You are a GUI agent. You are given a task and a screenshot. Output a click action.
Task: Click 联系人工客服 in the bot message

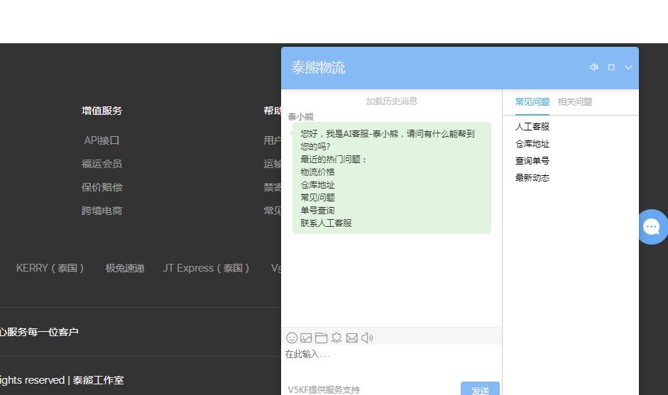[326, 223]
